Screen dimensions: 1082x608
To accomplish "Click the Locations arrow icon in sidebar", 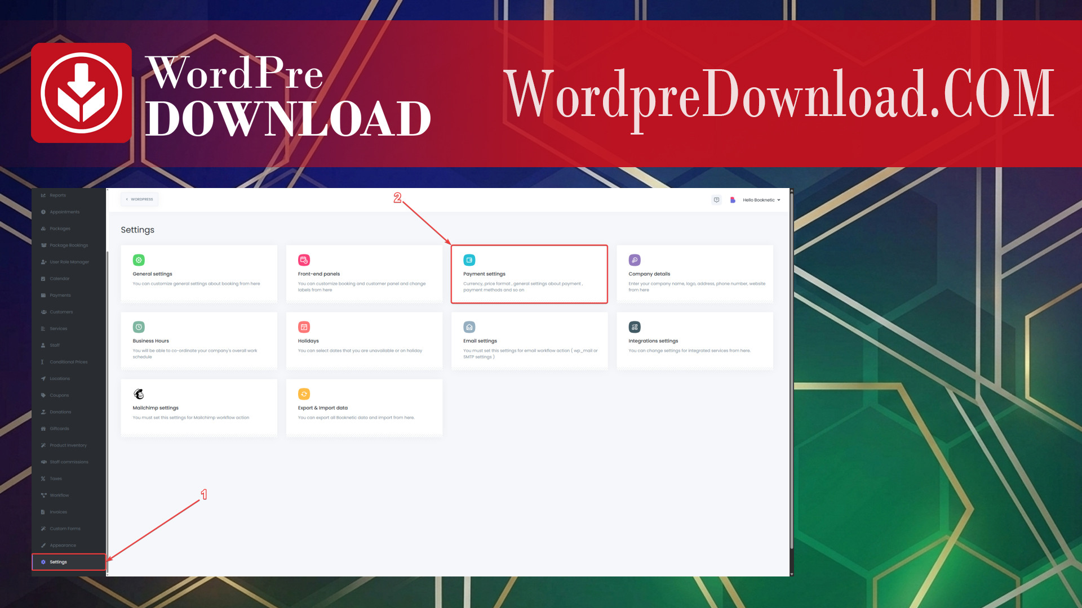I will [x=43, y=379].
